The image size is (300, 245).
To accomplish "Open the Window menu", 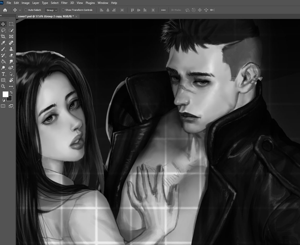I will [103, 3].
